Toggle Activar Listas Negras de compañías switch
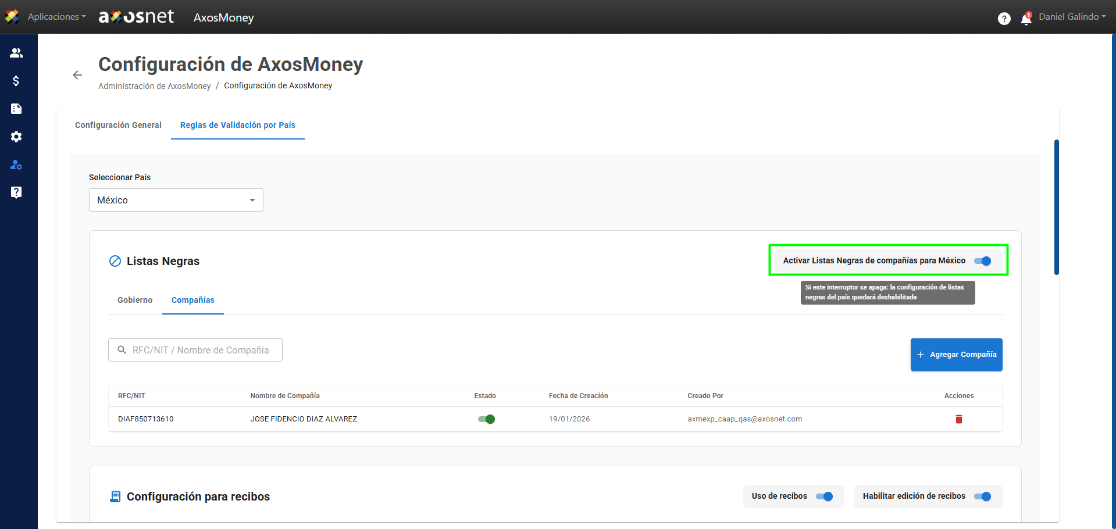This screenshot has height=529, width=1116. [x=983, y=261]
